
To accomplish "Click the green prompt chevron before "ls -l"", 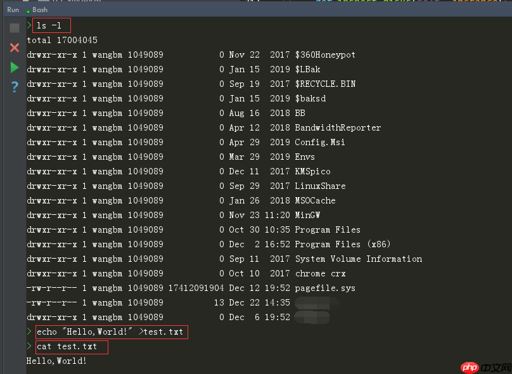I will click(29, 26).
